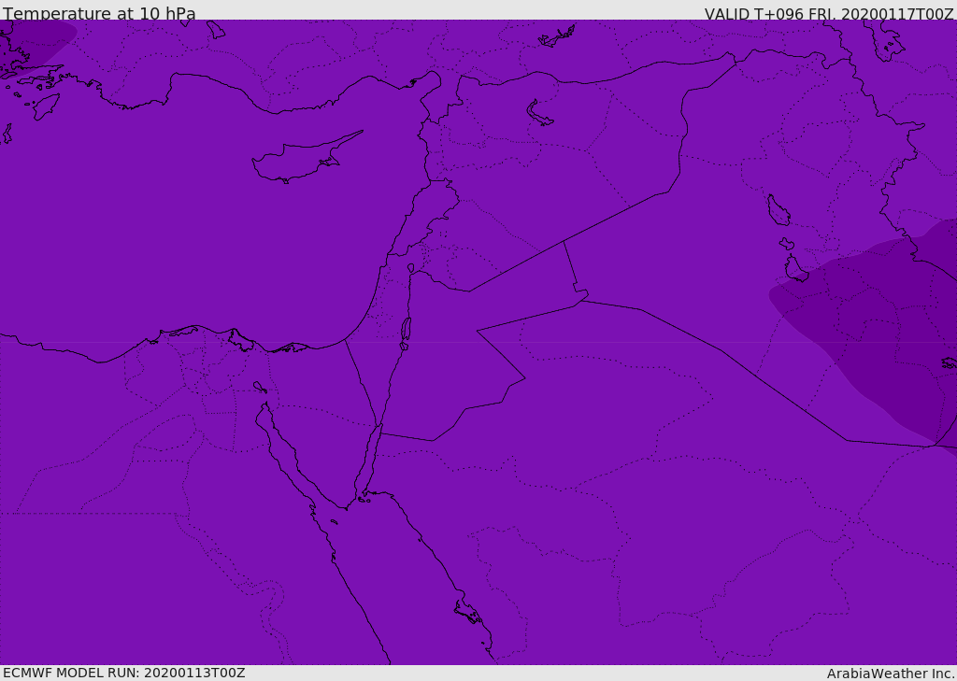Click the 'Temperature at 10 hPa' title text
This screenshot has height=681, width=957.
[99, 13]
